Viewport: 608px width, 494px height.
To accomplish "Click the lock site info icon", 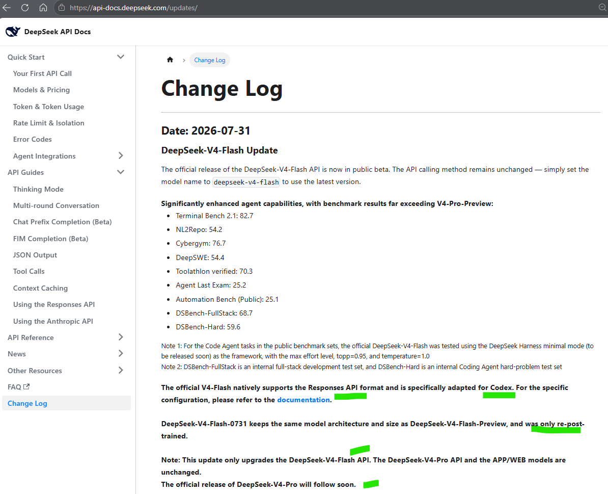I will [61, 7].
